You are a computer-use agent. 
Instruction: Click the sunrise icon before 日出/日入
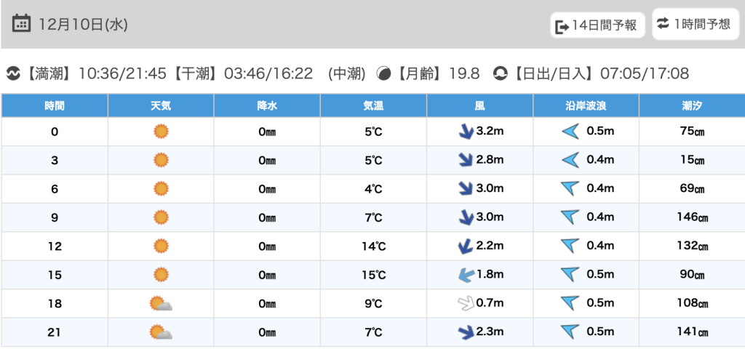click(x=500, y=73)
